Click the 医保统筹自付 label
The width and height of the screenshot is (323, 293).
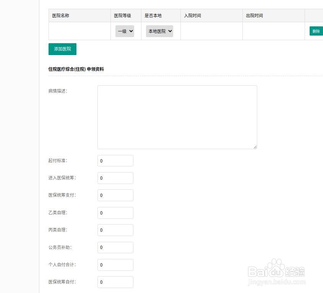click(x=62, y=282)
